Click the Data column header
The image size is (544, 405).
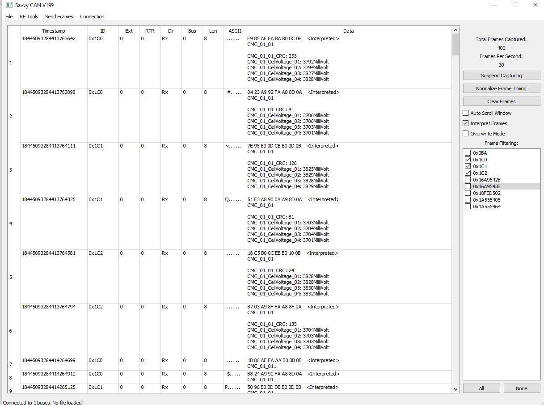[x=348, y=31]
